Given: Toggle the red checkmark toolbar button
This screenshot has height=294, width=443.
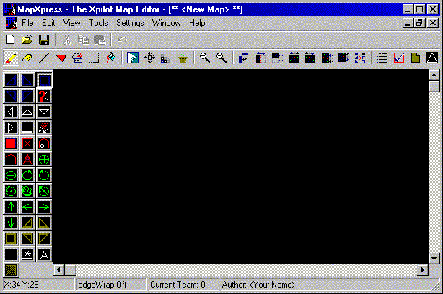Looking at the screenshot, I should tap(399, 58).
